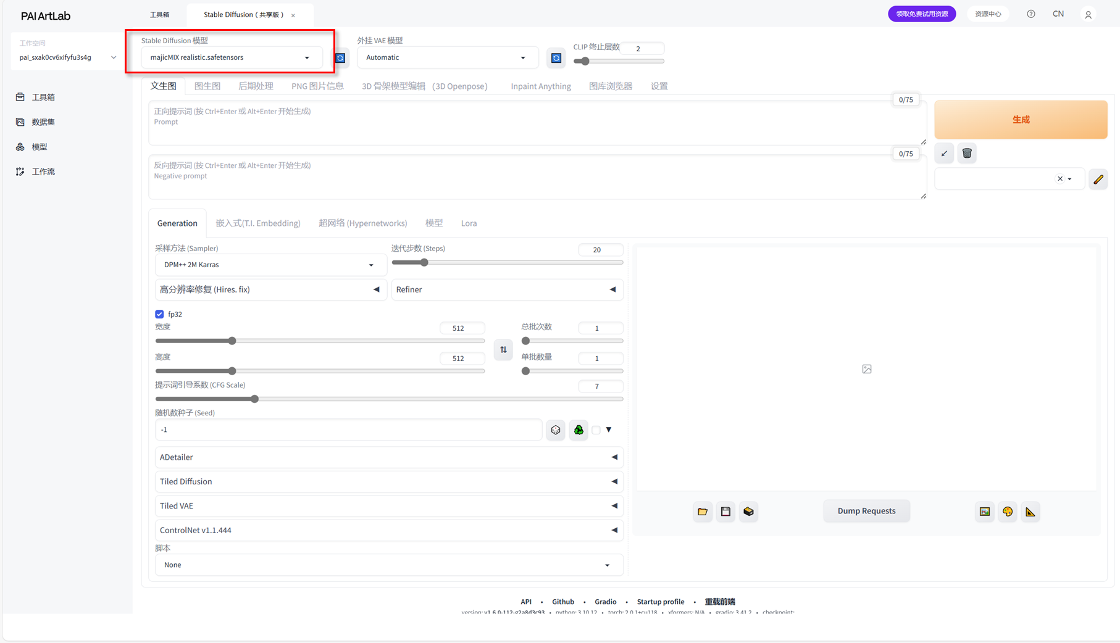Select the 超网络 (Hypernetworks) tab
The height and width of the screenshot is (643, 1120).
pos(363,223)
